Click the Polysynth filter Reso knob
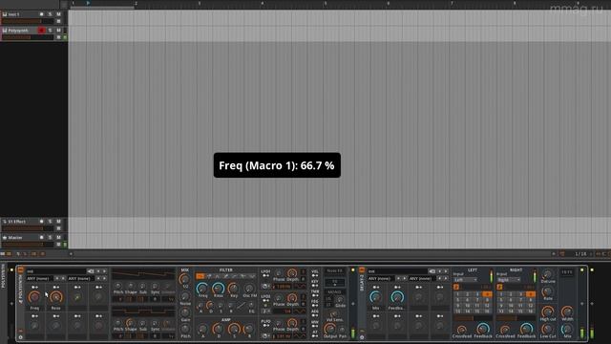This screenshot has height=344, width=611. tap(219, 289)
